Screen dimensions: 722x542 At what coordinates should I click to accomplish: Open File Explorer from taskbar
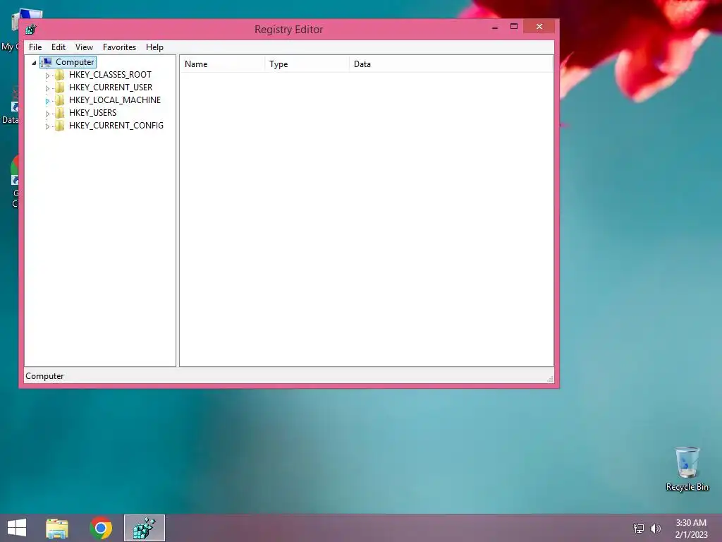(x=57, y=528)
